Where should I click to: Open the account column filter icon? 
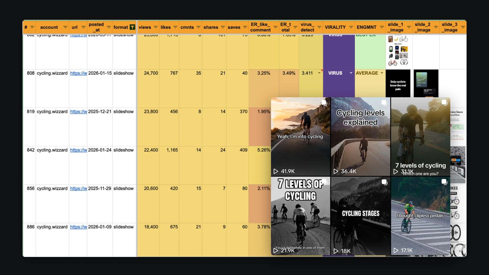pyautogui.click(x=65, y=27)
